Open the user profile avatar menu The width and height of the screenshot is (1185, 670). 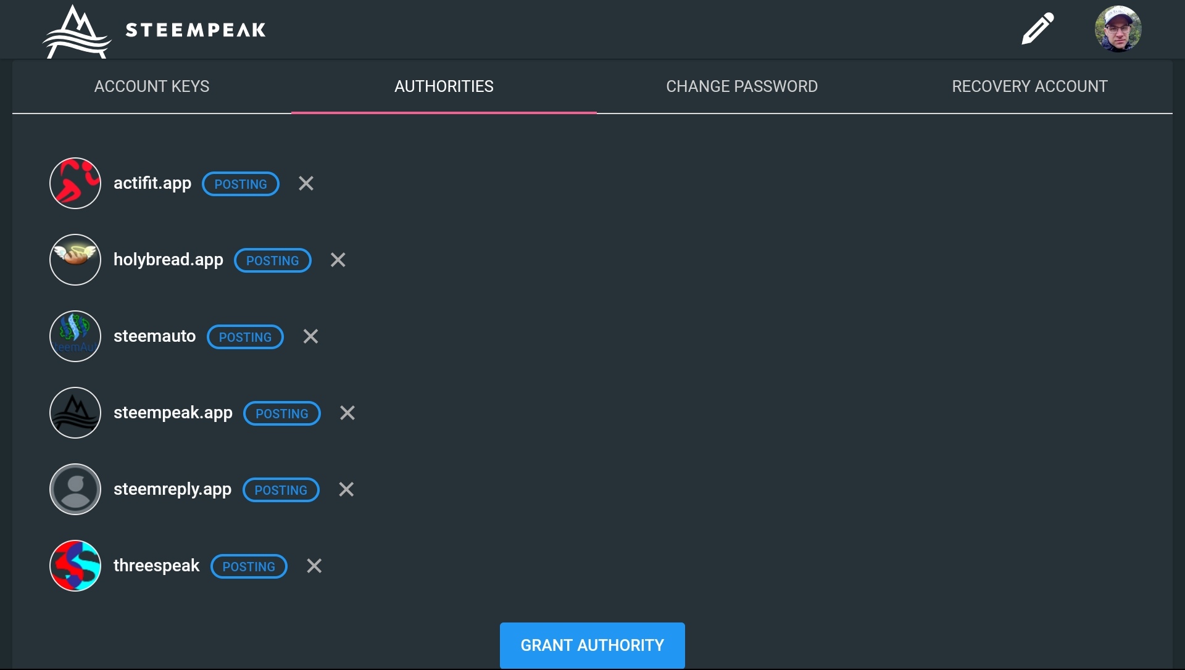[x=1118, y=28]
